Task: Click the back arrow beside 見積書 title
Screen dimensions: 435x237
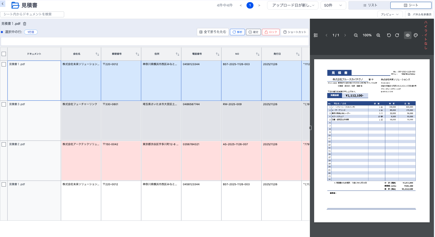Action: 3,4
